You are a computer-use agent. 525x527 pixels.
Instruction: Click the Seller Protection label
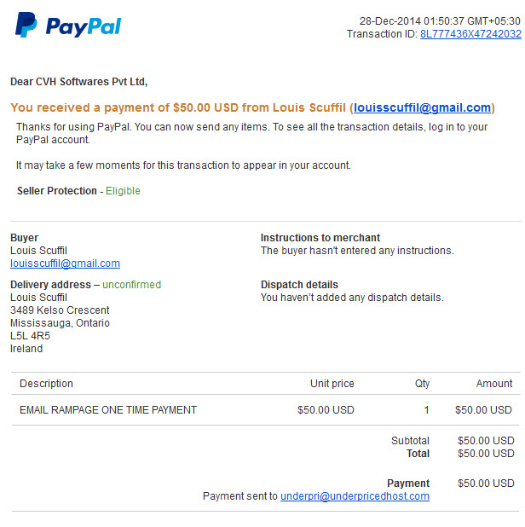coord(57,191)
